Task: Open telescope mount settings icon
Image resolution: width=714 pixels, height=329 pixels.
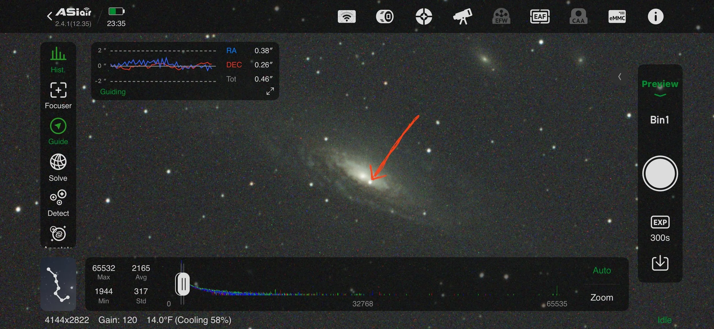Action: point(462,17)
